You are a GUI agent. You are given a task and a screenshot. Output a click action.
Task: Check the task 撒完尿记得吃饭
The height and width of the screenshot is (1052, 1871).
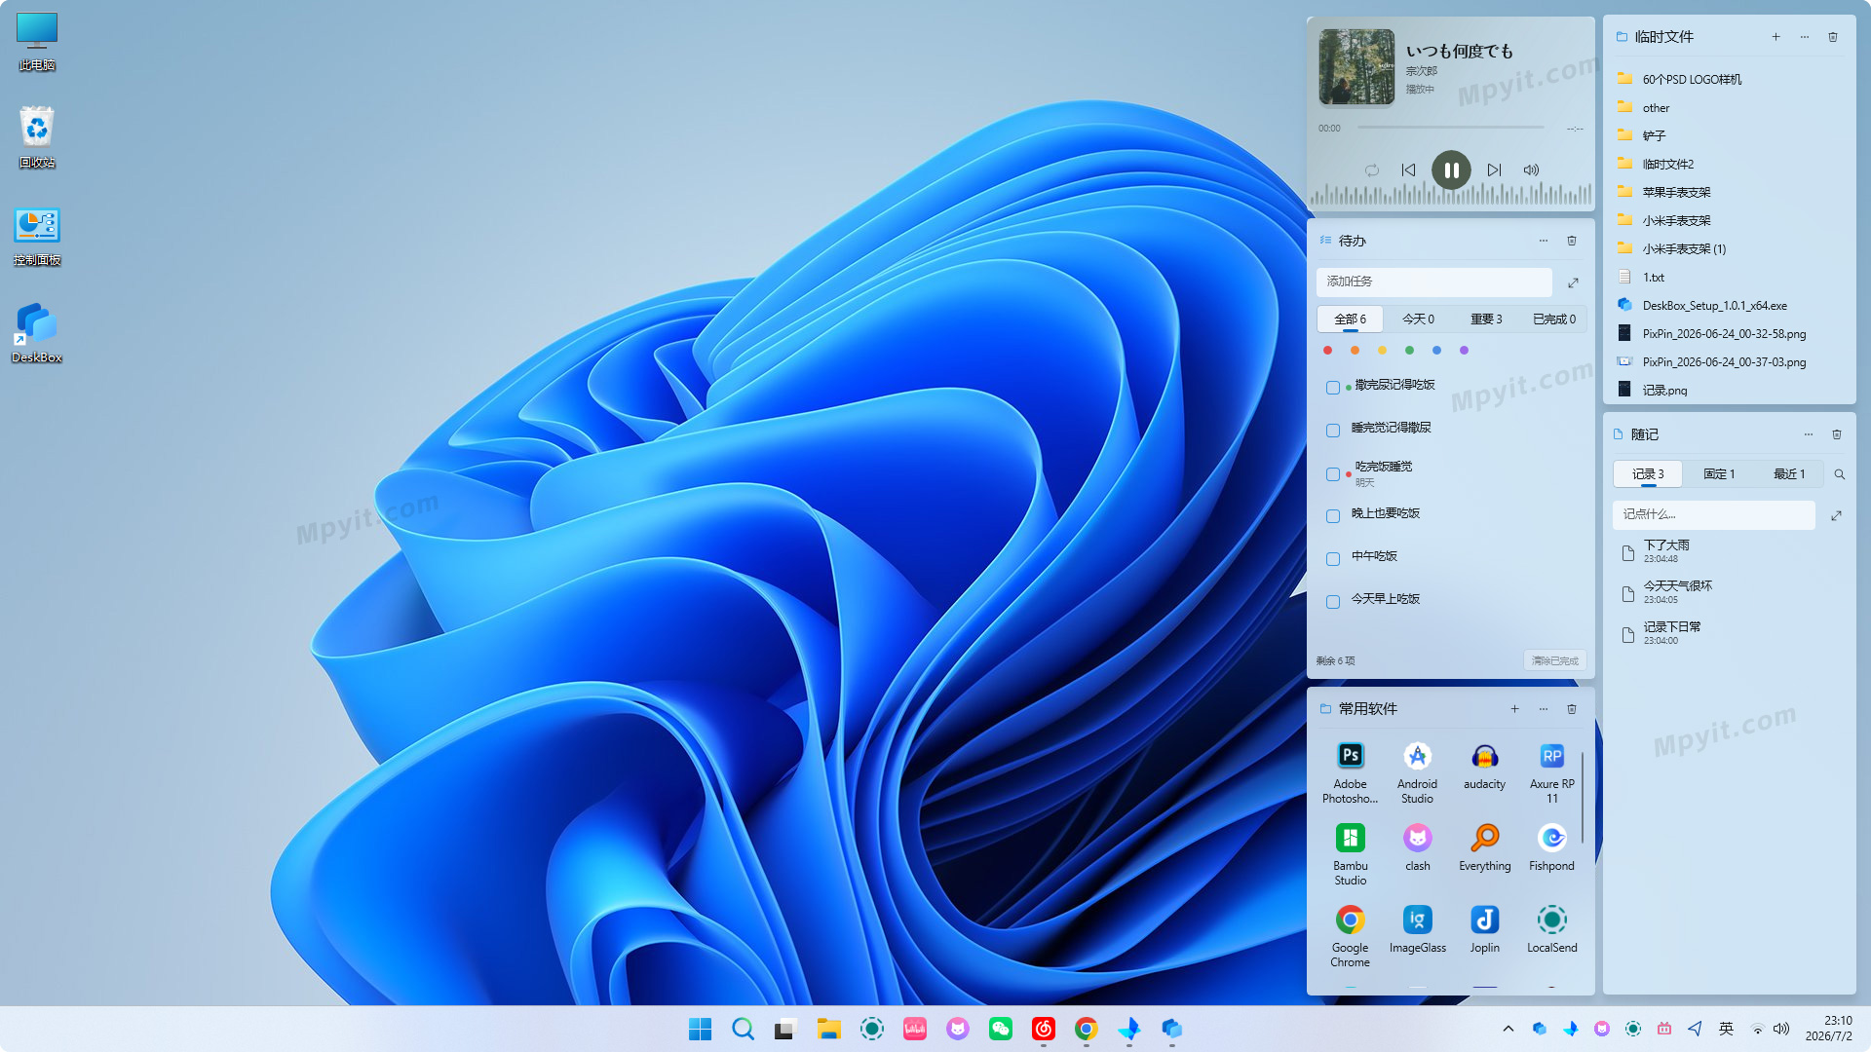[x=1333, y=388]
